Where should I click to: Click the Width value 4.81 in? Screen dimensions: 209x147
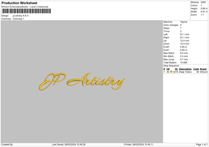[x=204, y=12]
